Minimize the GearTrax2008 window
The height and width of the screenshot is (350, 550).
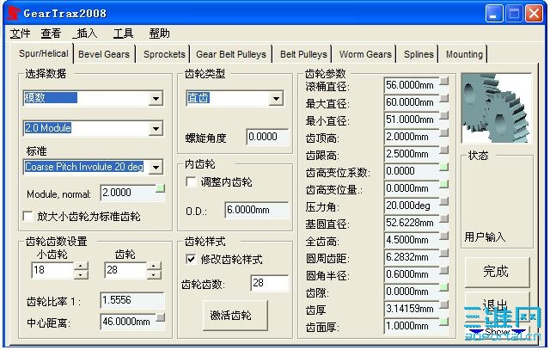click(494, 14)
